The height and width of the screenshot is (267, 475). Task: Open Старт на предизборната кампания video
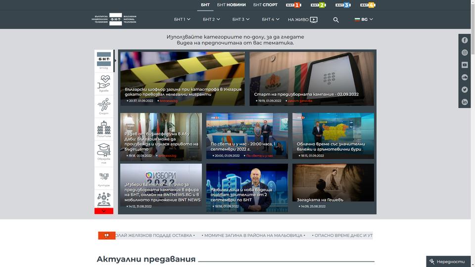tap(312, 79)
